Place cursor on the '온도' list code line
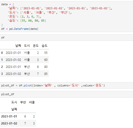 coord(24,17)
